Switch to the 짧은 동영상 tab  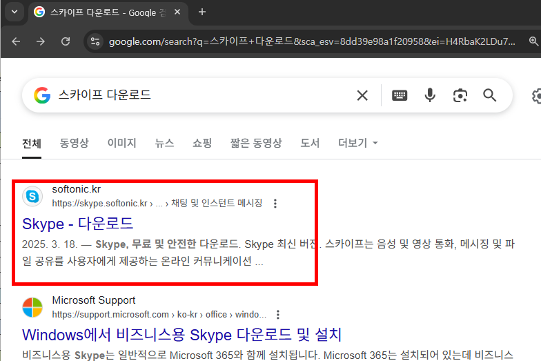256,143
